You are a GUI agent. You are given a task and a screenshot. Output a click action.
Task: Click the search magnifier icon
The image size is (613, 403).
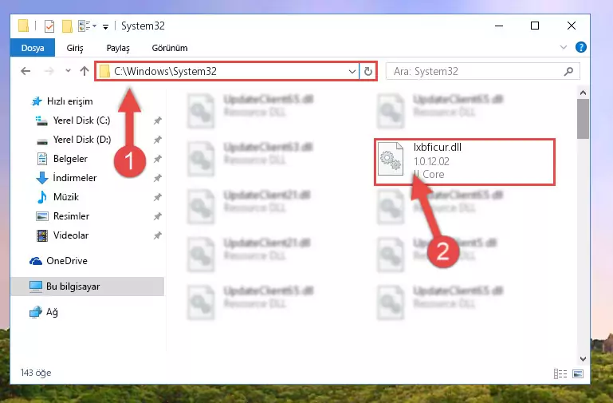(569, 71)
